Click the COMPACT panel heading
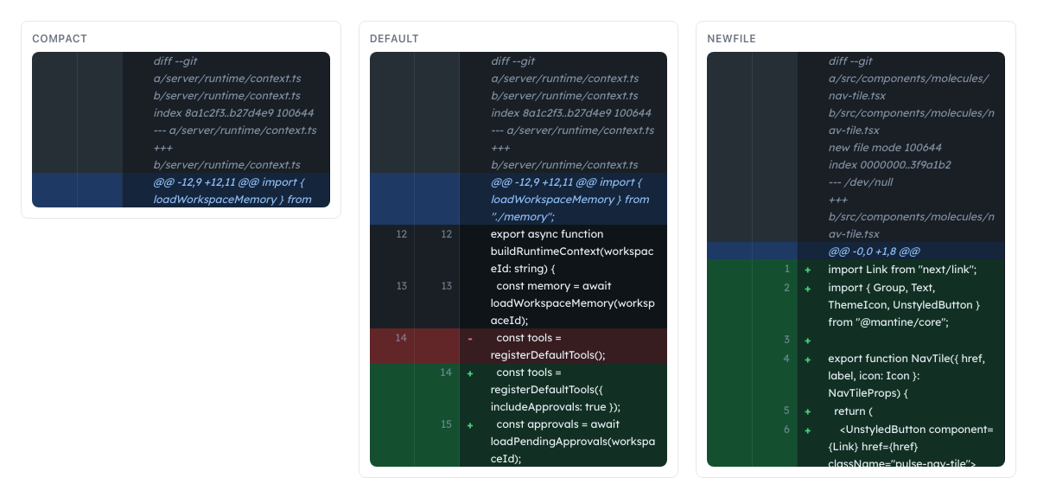 click(x=60, y=39)
